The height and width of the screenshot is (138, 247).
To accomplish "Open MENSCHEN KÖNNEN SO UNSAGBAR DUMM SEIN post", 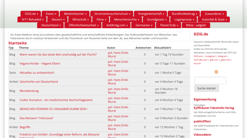I will (x=54, y=109).
